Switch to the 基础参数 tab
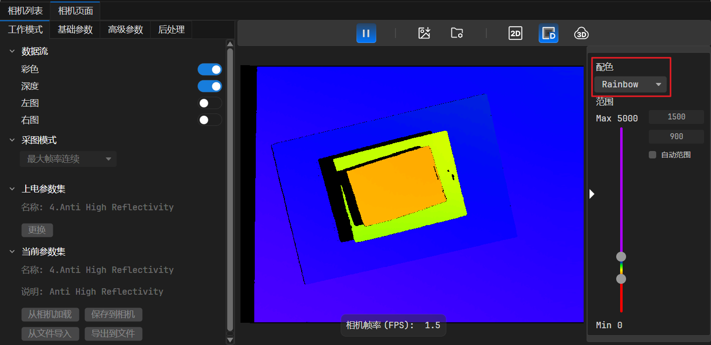Image resolution: width=711 pixels, height=345 pixels. click(75, 30)
